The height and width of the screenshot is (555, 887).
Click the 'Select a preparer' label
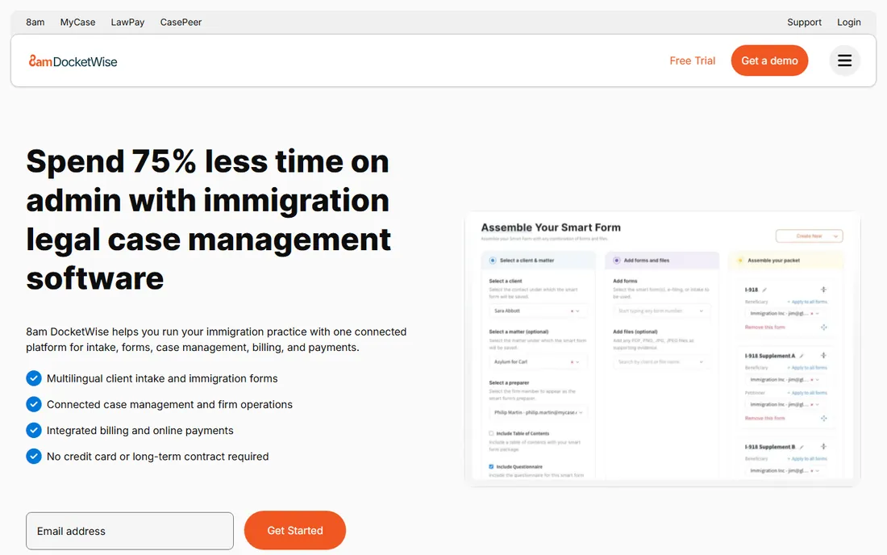(x=509, y=382)
